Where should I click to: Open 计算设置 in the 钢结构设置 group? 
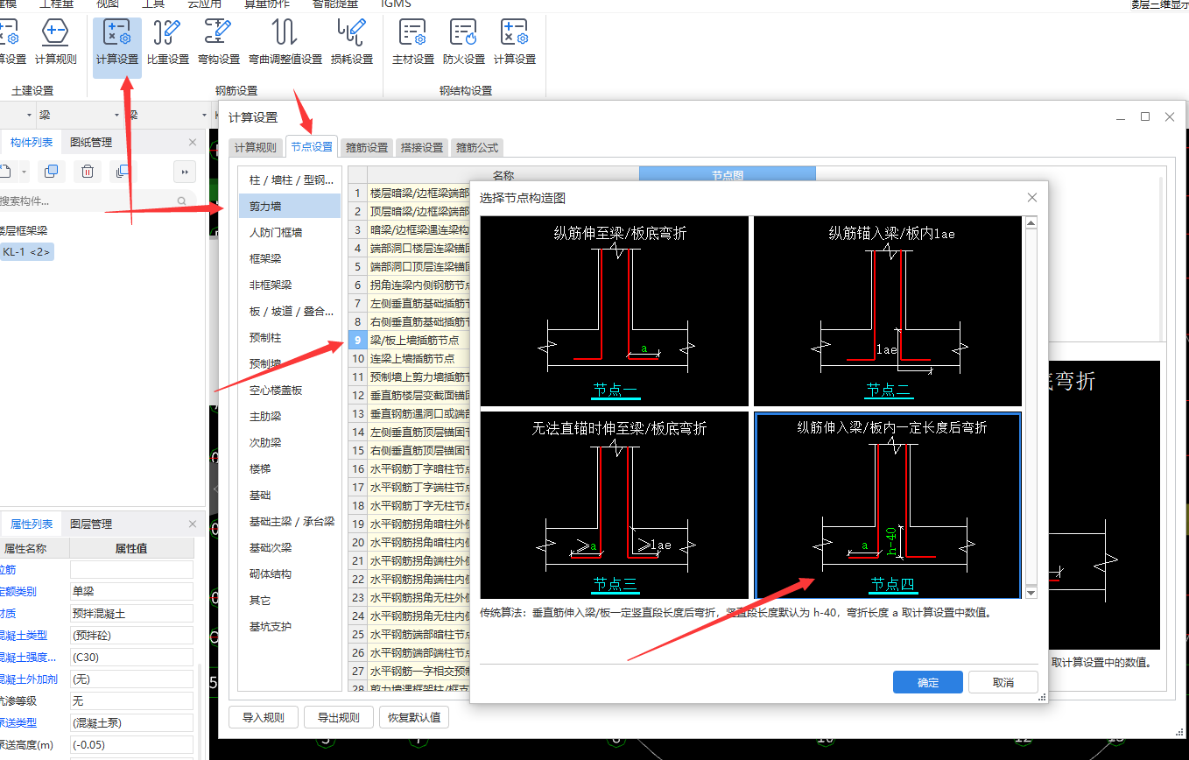(515, 42)
